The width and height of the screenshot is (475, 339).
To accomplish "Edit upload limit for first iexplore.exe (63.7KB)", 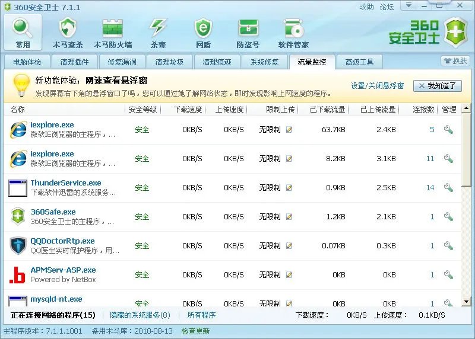I will [x=289, y=130].
